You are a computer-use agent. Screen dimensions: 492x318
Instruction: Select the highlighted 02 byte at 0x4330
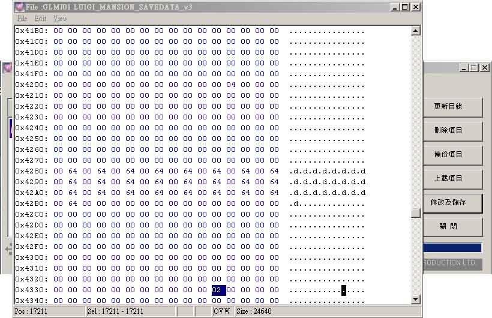click(219, 290)
